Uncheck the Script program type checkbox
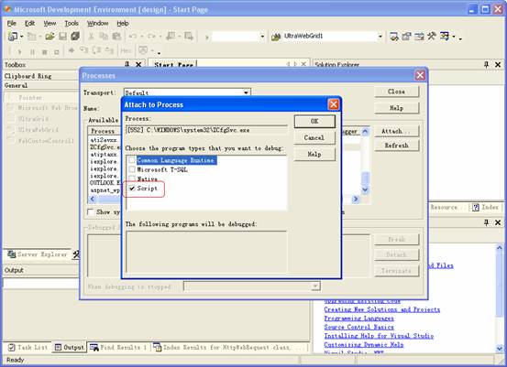The image size is (507, 367). [132, 189]
